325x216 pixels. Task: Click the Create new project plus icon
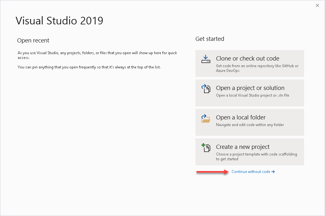point(206,148)
